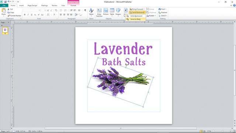Toggle Underline formatting
The image size is (236, 133).
pos(31,14)
